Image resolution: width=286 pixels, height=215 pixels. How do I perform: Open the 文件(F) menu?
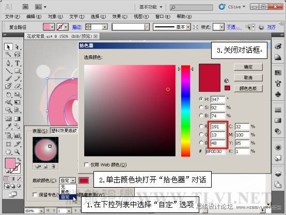[12, 17]
